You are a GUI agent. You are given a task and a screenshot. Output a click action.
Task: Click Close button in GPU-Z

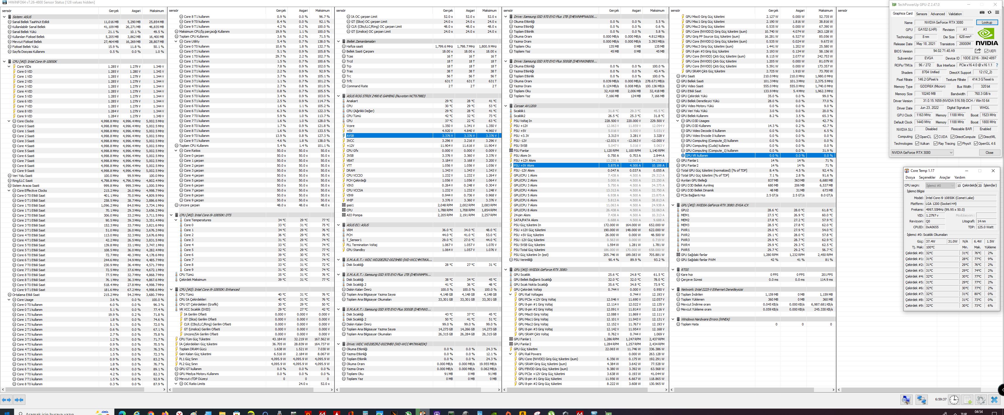pyautogui.click(x=990, y=152)
